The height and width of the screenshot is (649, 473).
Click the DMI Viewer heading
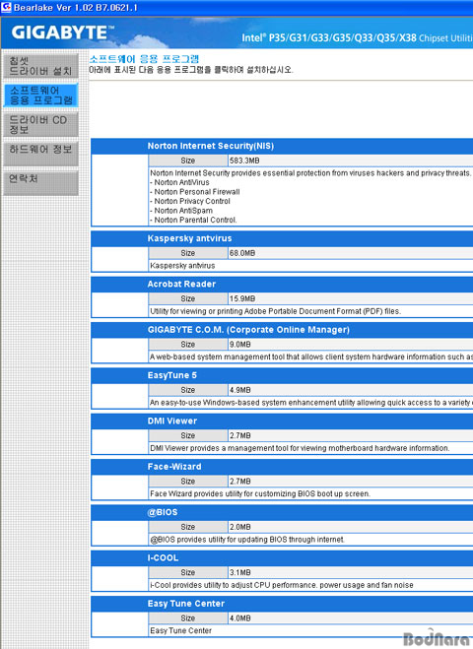point(171,421)
